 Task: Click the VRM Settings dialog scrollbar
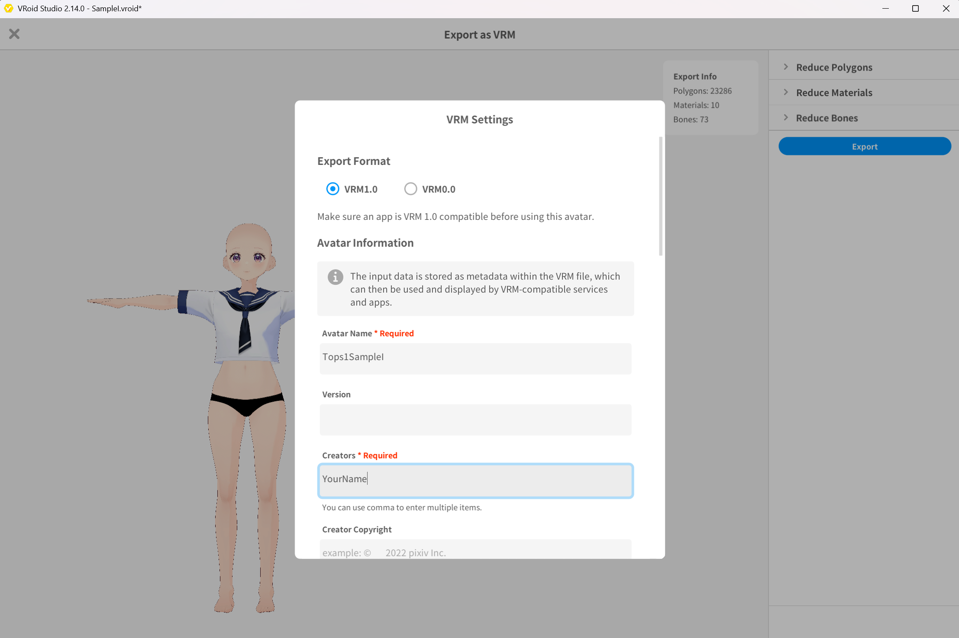(x=661, y=196)
